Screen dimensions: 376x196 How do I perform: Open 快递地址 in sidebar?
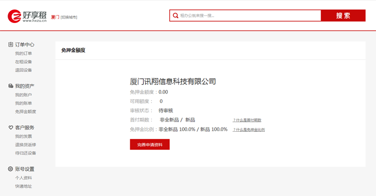(x=23, y=186)
